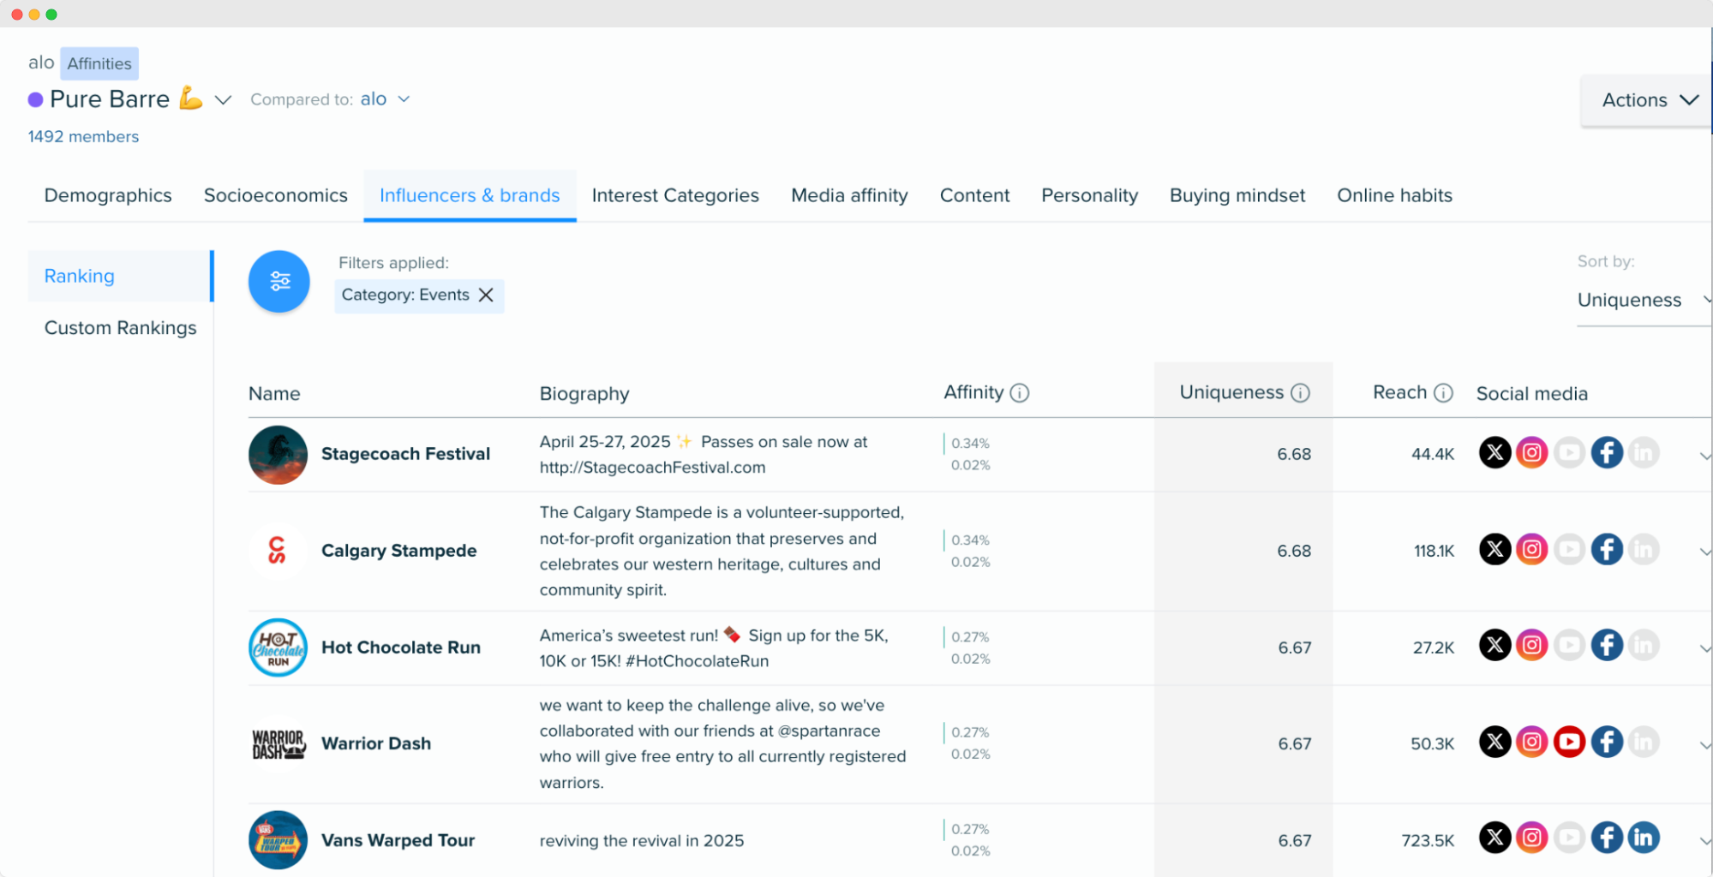Click the Affinities badge
The height and width of the screenshot is (877, 1713).
tap(99, 63)
